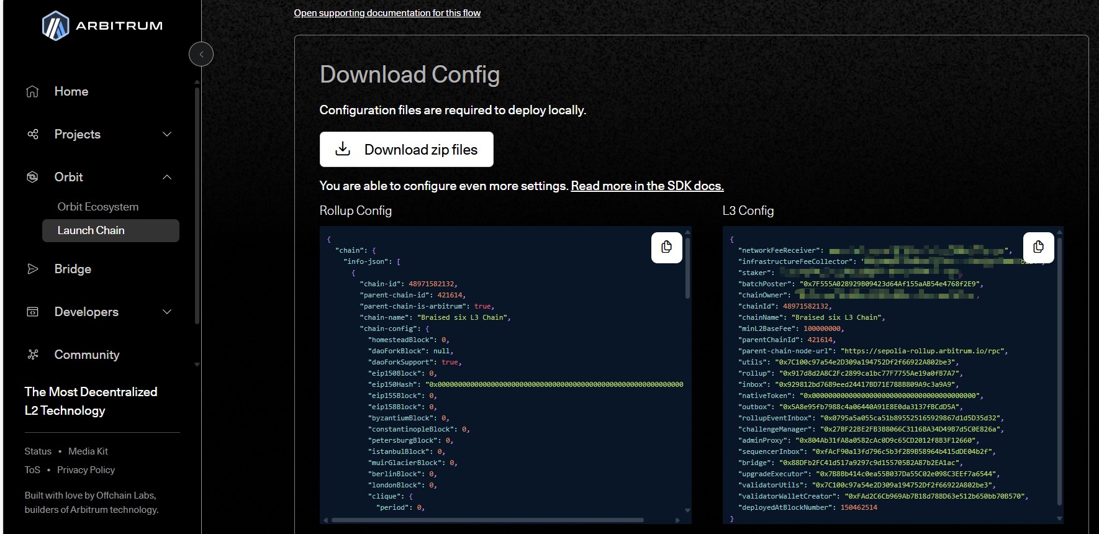The width and height of the screenshot is (1099, 534).
Task: Click the "upgradeExecutor" address line
Action: pyautogui.click(x=869, y=474)
